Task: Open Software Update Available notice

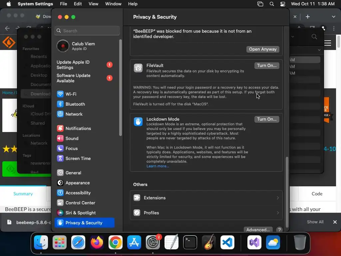Action: [x=84, y=78]
